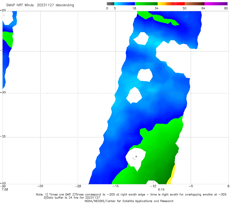
Task: Pick the yellow-orange segment of the color bar
Action: pos(166,4)
